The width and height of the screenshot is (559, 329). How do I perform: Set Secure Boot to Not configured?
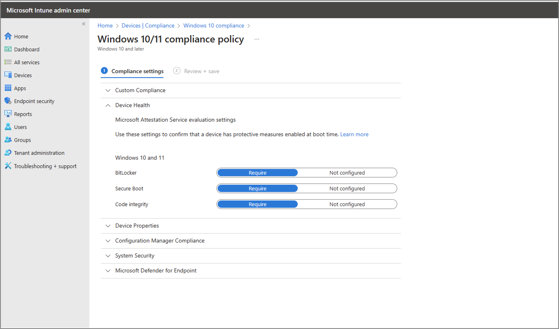coord(347,189)
